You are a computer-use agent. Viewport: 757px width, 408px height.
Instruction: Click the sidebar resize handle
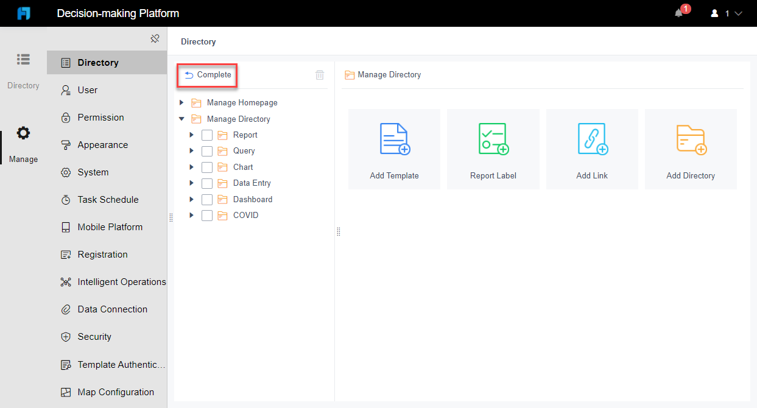171,217
